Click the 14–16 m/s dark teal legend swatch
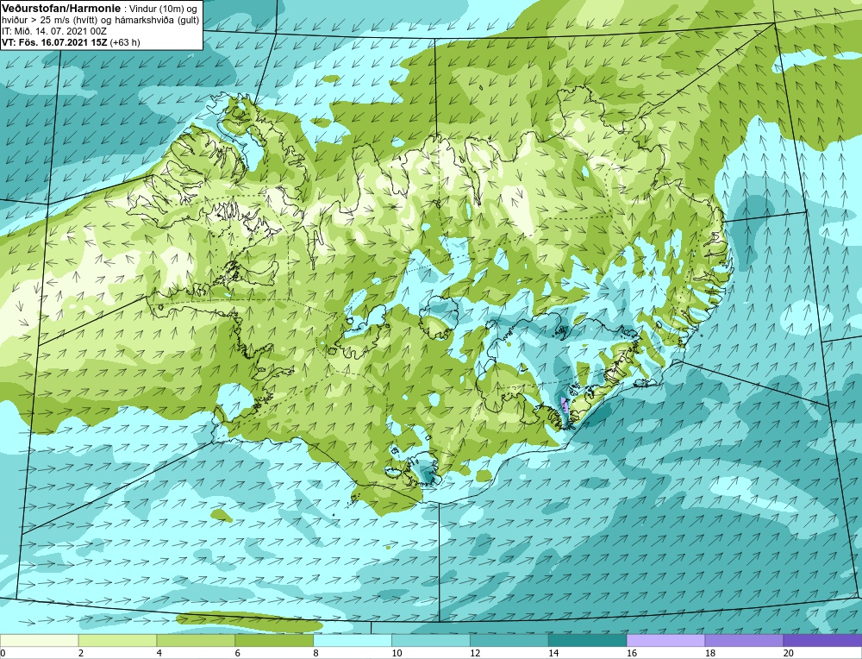 click(588, 640)
